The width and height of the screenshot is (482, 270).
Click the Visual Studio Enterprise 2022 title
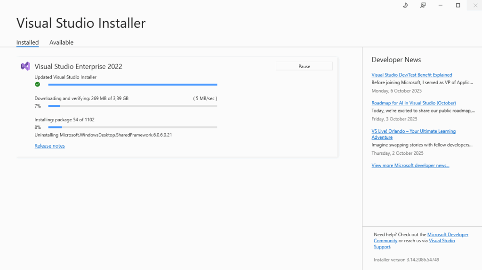[x=78, y=66]
